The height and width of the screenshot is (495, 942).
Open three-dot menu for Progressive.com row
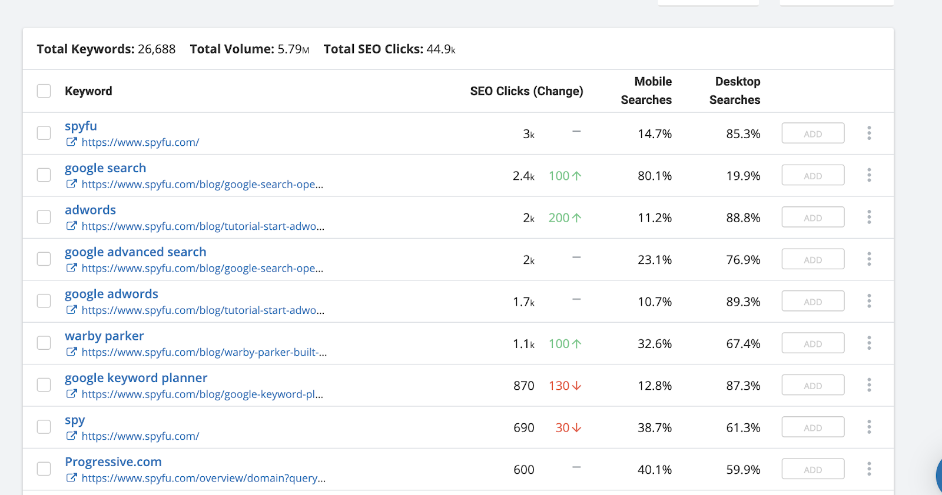pyautogui.click(x=869, y=469)
